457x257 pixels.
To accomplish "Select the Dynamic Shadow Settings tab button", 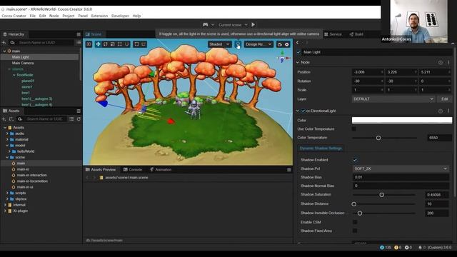I will point(321,148).
